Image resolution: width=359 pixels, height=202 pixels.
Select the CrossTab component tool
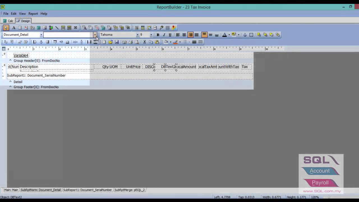click(x=149, y=28)
